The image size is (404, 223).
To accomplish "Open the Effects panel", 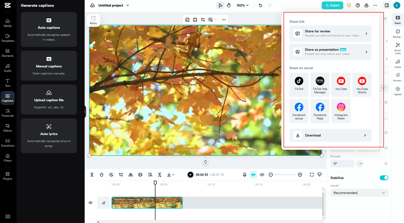I will click(8, 128).
